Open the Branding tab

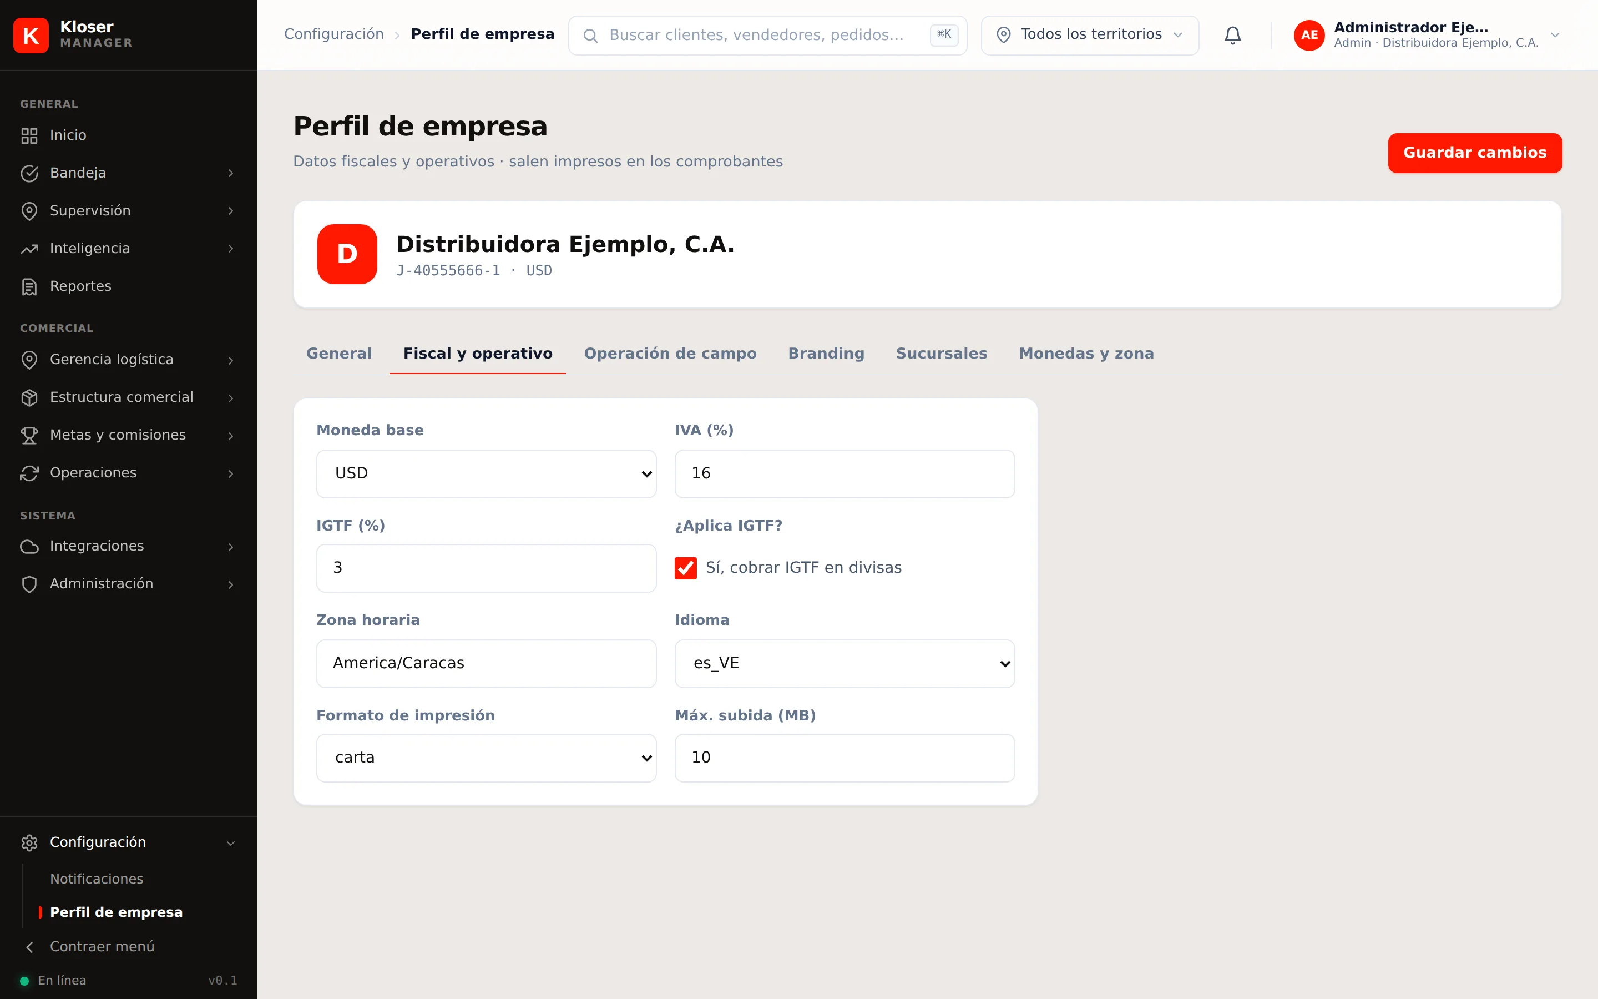pos(826,354)
